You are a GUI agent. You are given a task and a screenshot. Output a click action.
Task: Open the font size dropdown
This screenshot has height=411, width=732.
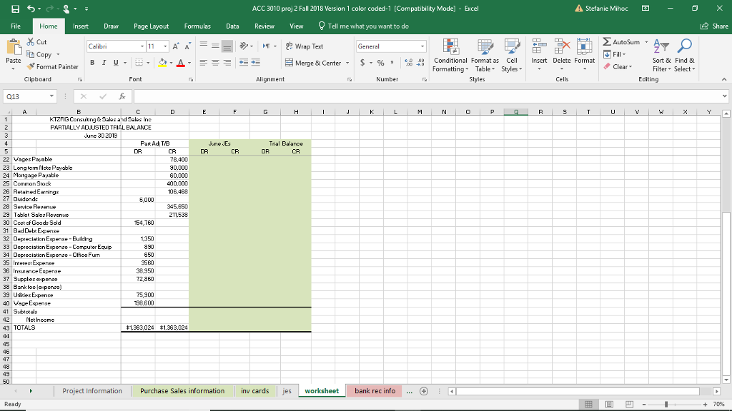tap(165, 46)
